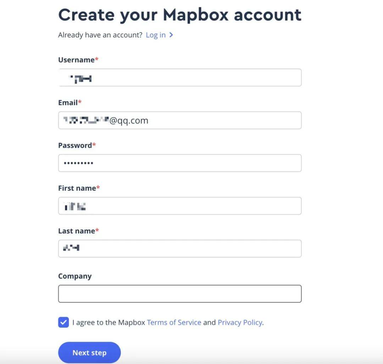Image resolution: width=383 pixels, height=364 pixels.
Task: Click the chevron arrow beside Log in
Action: pyautogui.click(x=171, y=35)
